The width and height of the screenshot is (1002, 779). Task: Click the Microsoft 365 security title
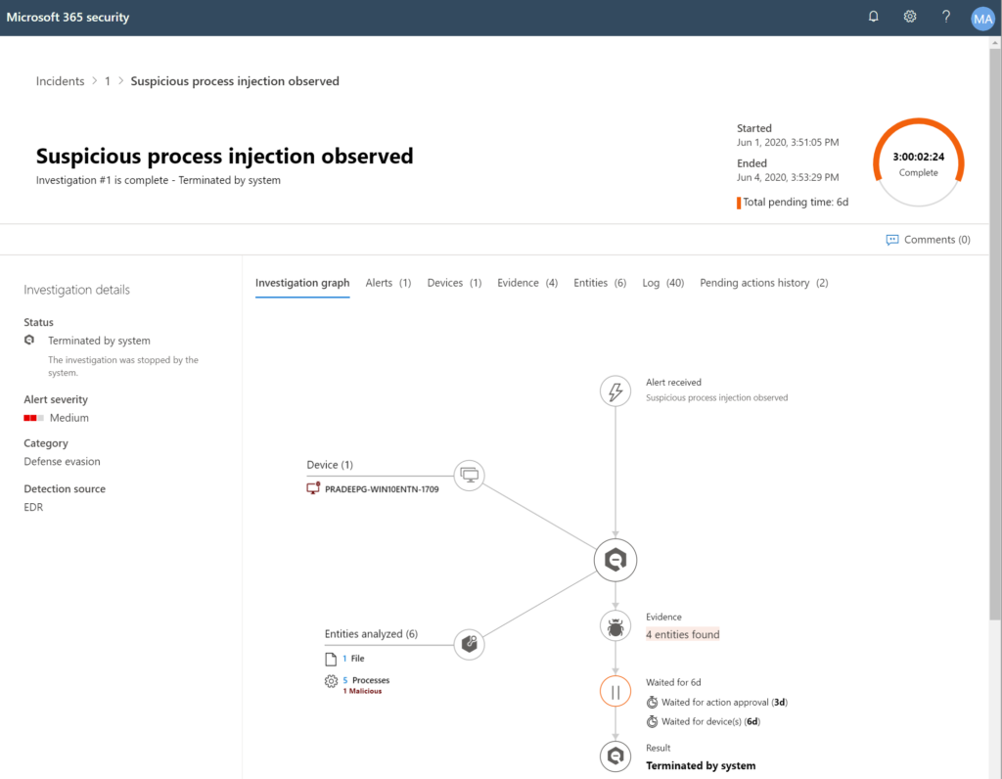pyautogui.click(x=68, y=18)
